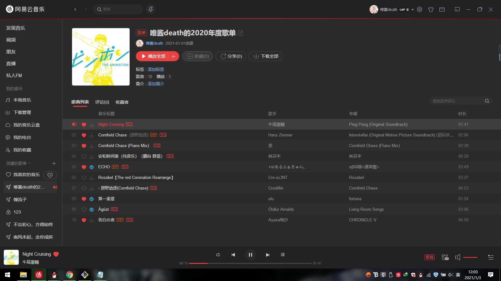This screenshot has height=281, width=501.
Task: Pause playback button
Action: coord(250,255)
